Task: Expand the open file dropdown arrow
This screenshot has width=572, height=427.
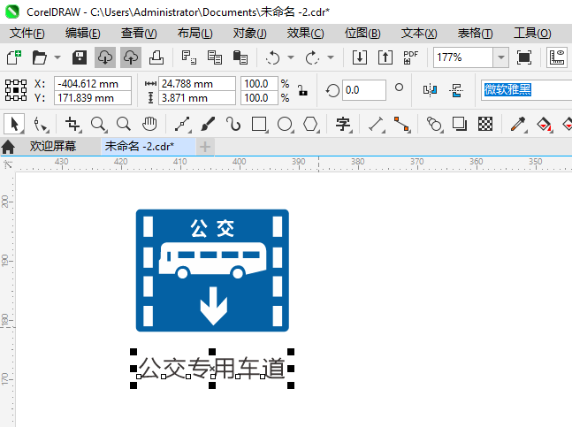Action: 57,57
